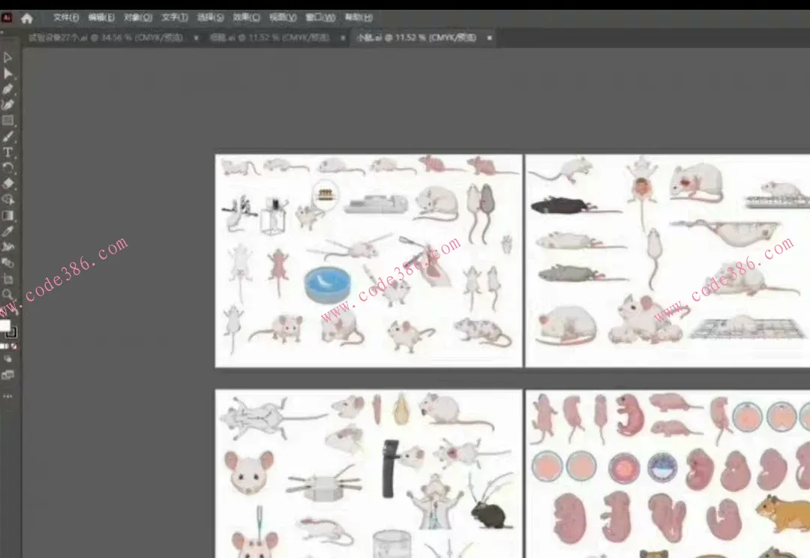Open the Edit Toolbar three-dots button
The image size is (810, 558).
(x=7, y=396)
